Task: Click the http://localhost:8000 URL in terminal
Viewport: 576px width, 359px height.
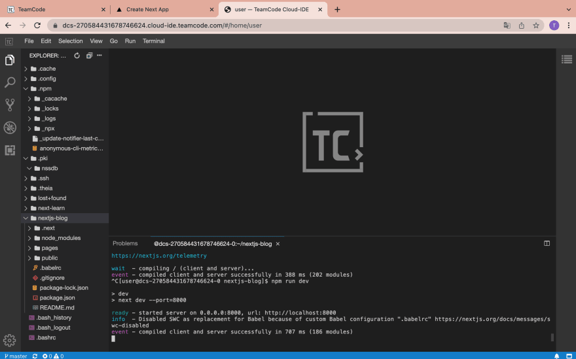Action: click(x=300, y=313)
